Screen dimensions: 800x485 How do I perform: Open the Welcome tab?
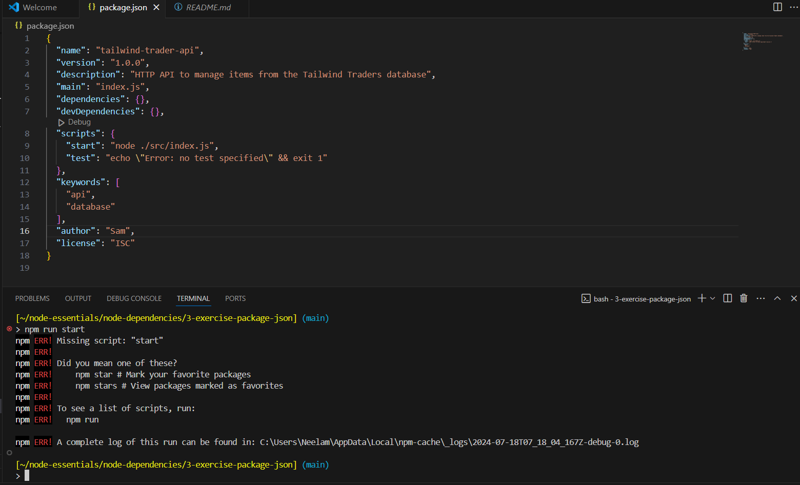tap(39, 8)
